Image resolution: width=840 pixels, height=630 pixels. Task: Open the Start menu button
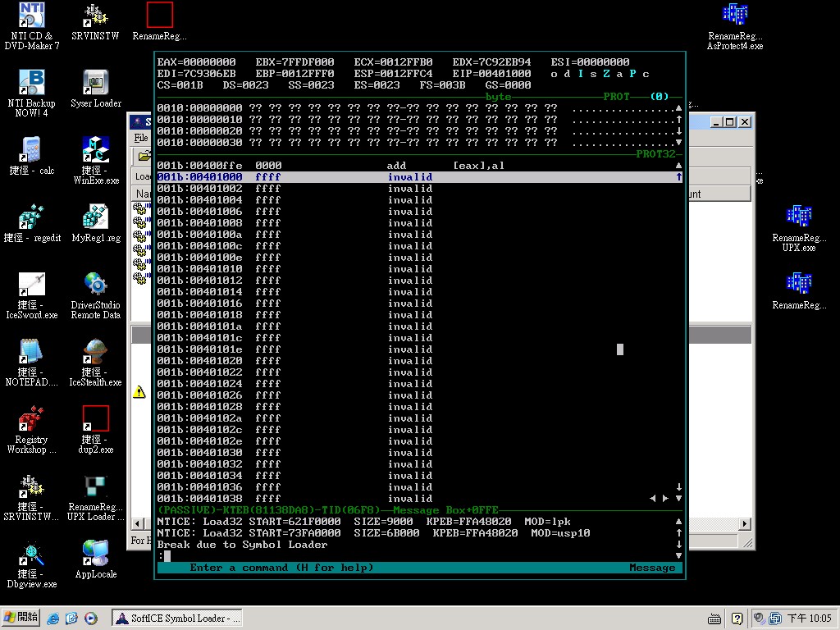pos(21,618)
